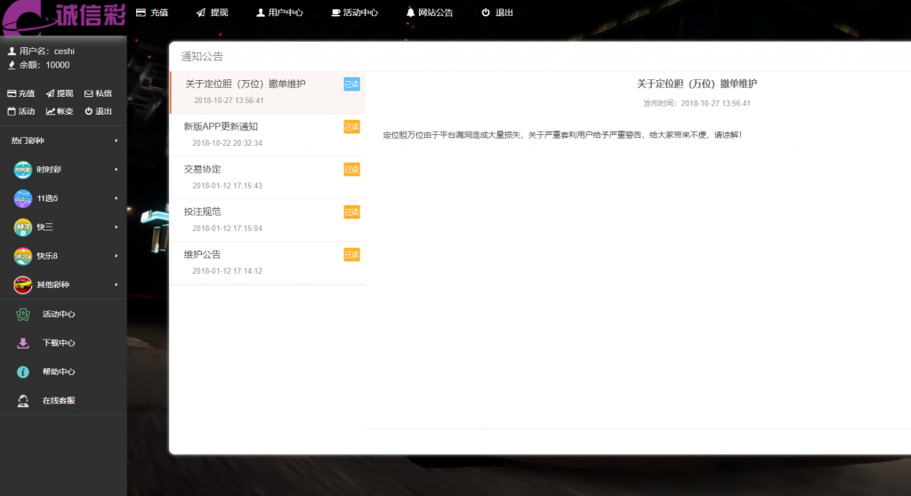This screenshot has height=496, width=911.
Task: Open 网站公告 in the top navigation
Action: [429, 12]
